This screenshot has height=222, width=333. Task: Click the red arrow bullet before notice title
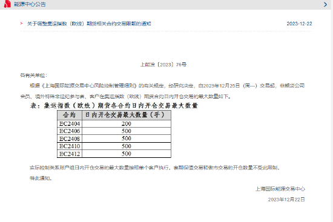[21, 24]
